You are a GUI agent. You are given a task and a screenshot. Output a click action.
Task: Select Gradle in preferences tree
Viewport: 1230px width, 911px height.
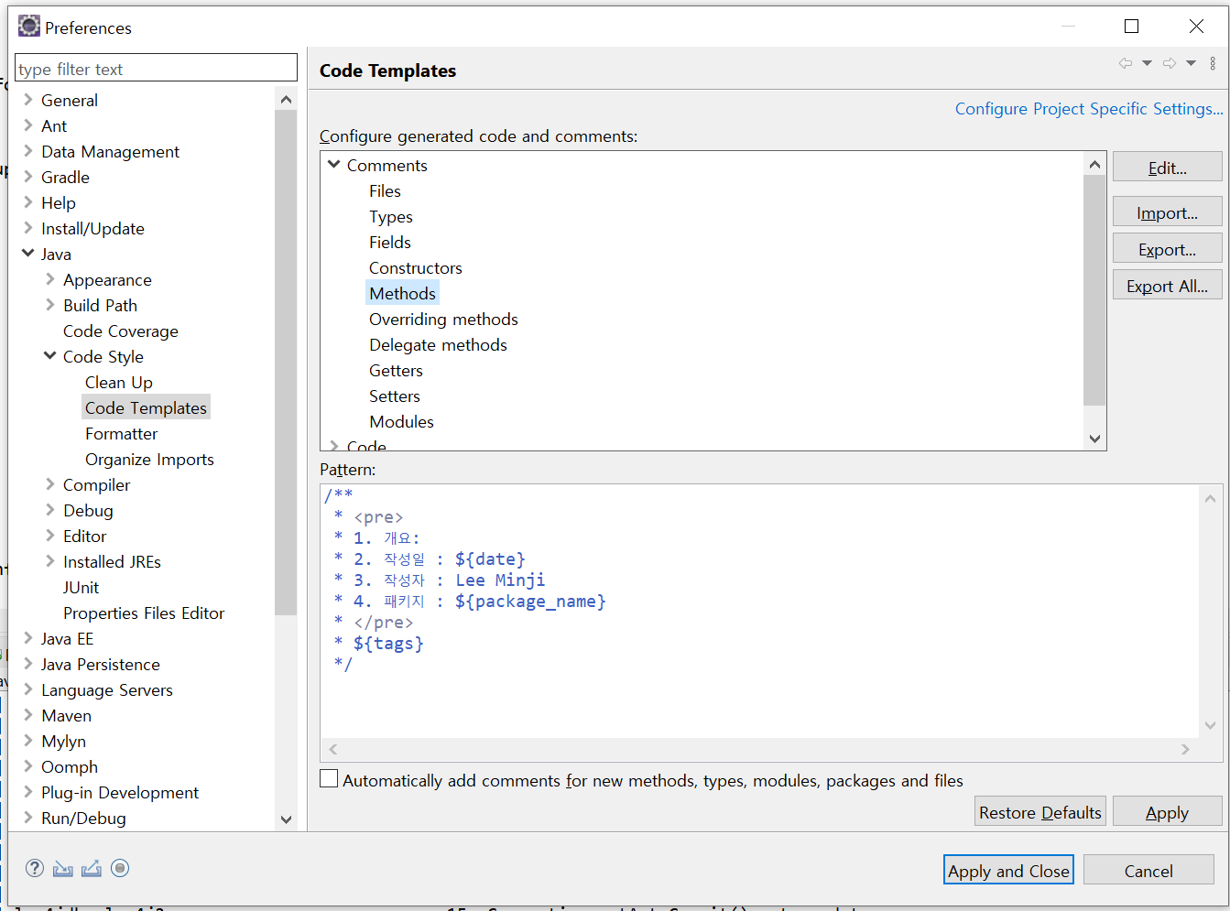pyautogui.click(x=65, y=177)
